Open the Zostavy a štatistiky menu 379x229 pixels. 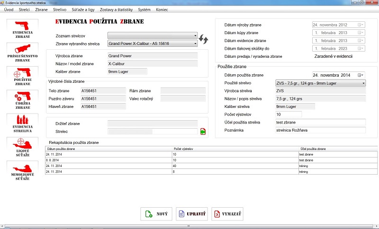116,9
